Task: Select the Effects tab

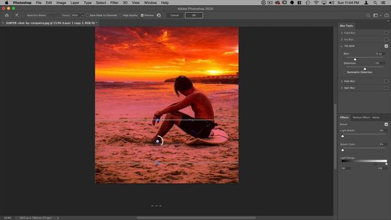Action: click(344, 117)
